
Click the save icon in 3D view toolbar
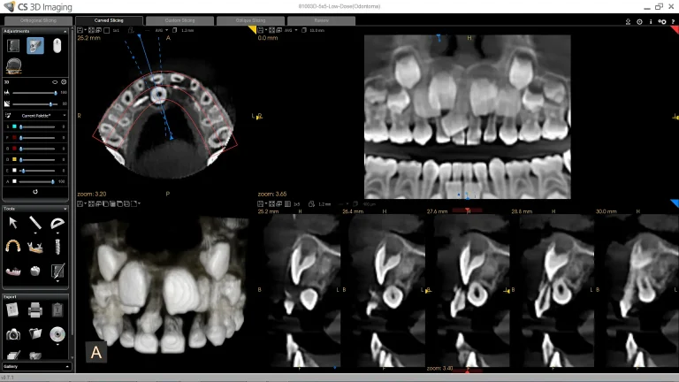[80, 203]
